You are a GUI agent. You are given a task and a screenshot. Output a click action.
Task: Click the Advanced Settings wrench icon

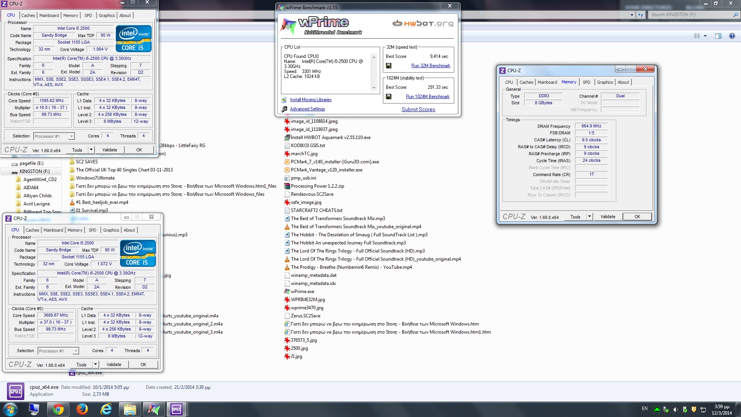[284, 109]
